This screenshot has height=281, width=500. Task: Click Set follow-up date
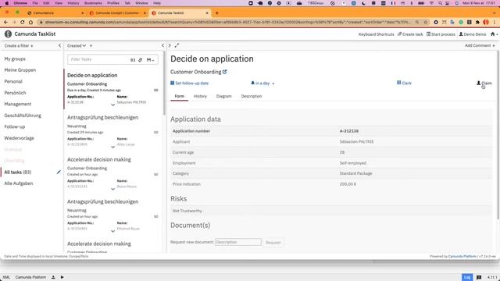click(x=189, y=84)
